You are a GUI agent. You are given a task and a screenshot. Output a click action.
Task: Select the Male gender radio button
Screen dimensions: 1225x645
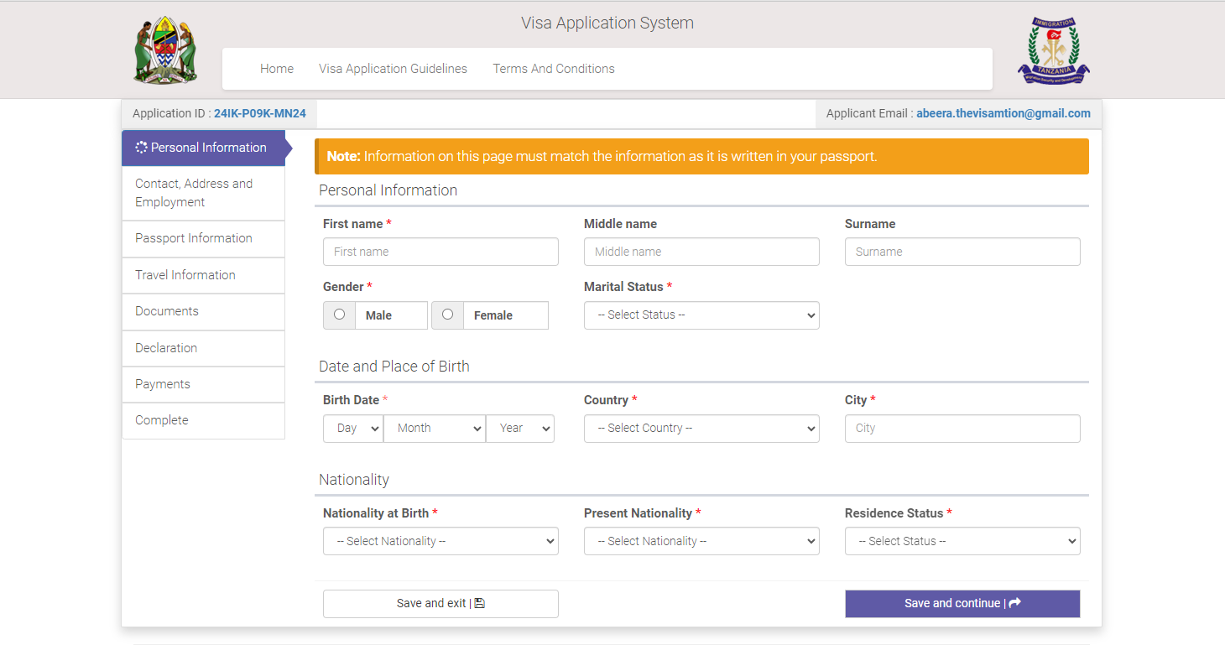(x=339, y=315)
